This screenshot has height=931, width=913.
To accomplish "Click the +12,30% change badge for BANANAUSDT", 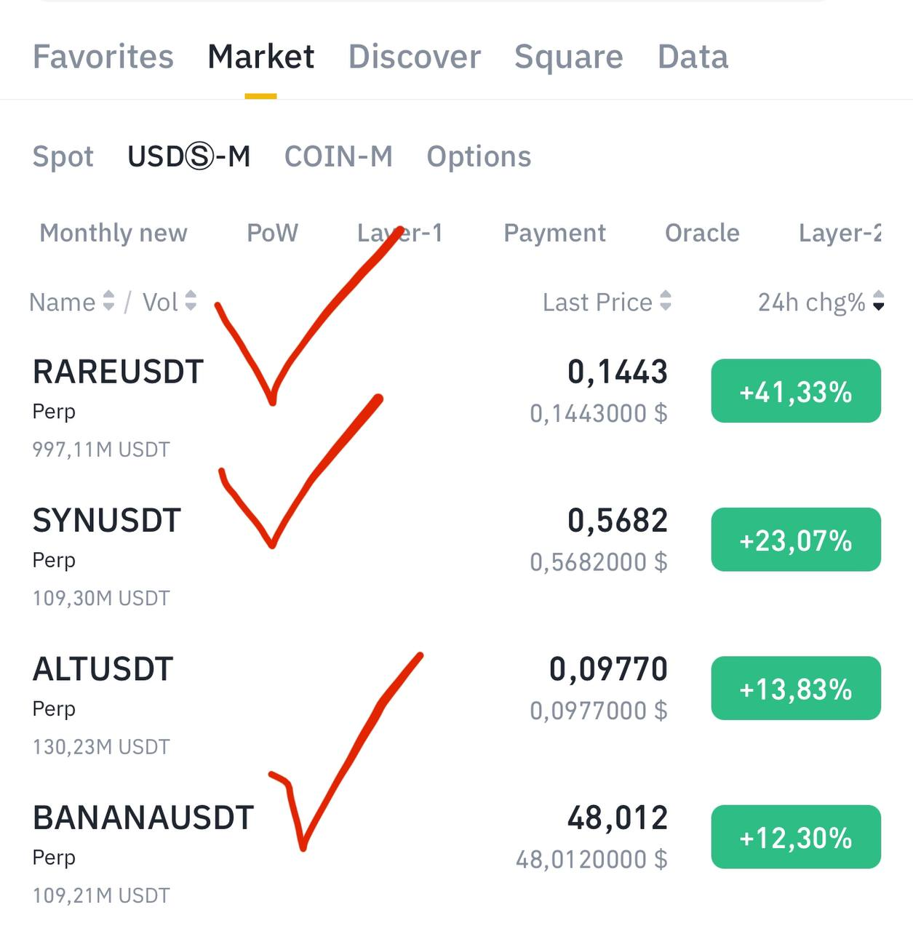I will point(796,837).
